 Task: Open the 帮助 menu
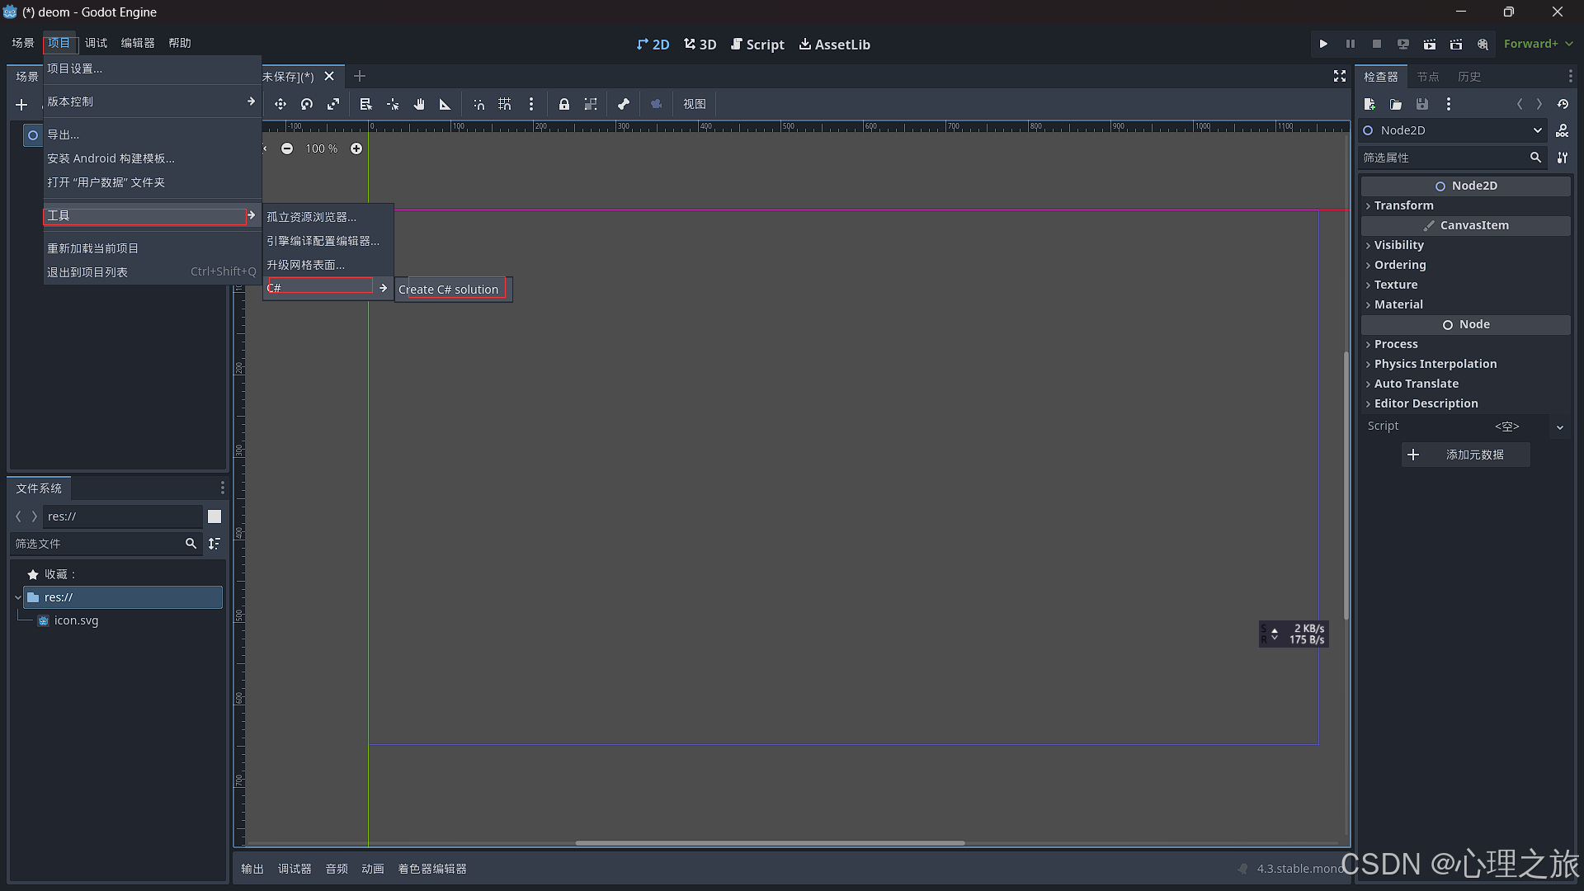[x=179, y=42]
